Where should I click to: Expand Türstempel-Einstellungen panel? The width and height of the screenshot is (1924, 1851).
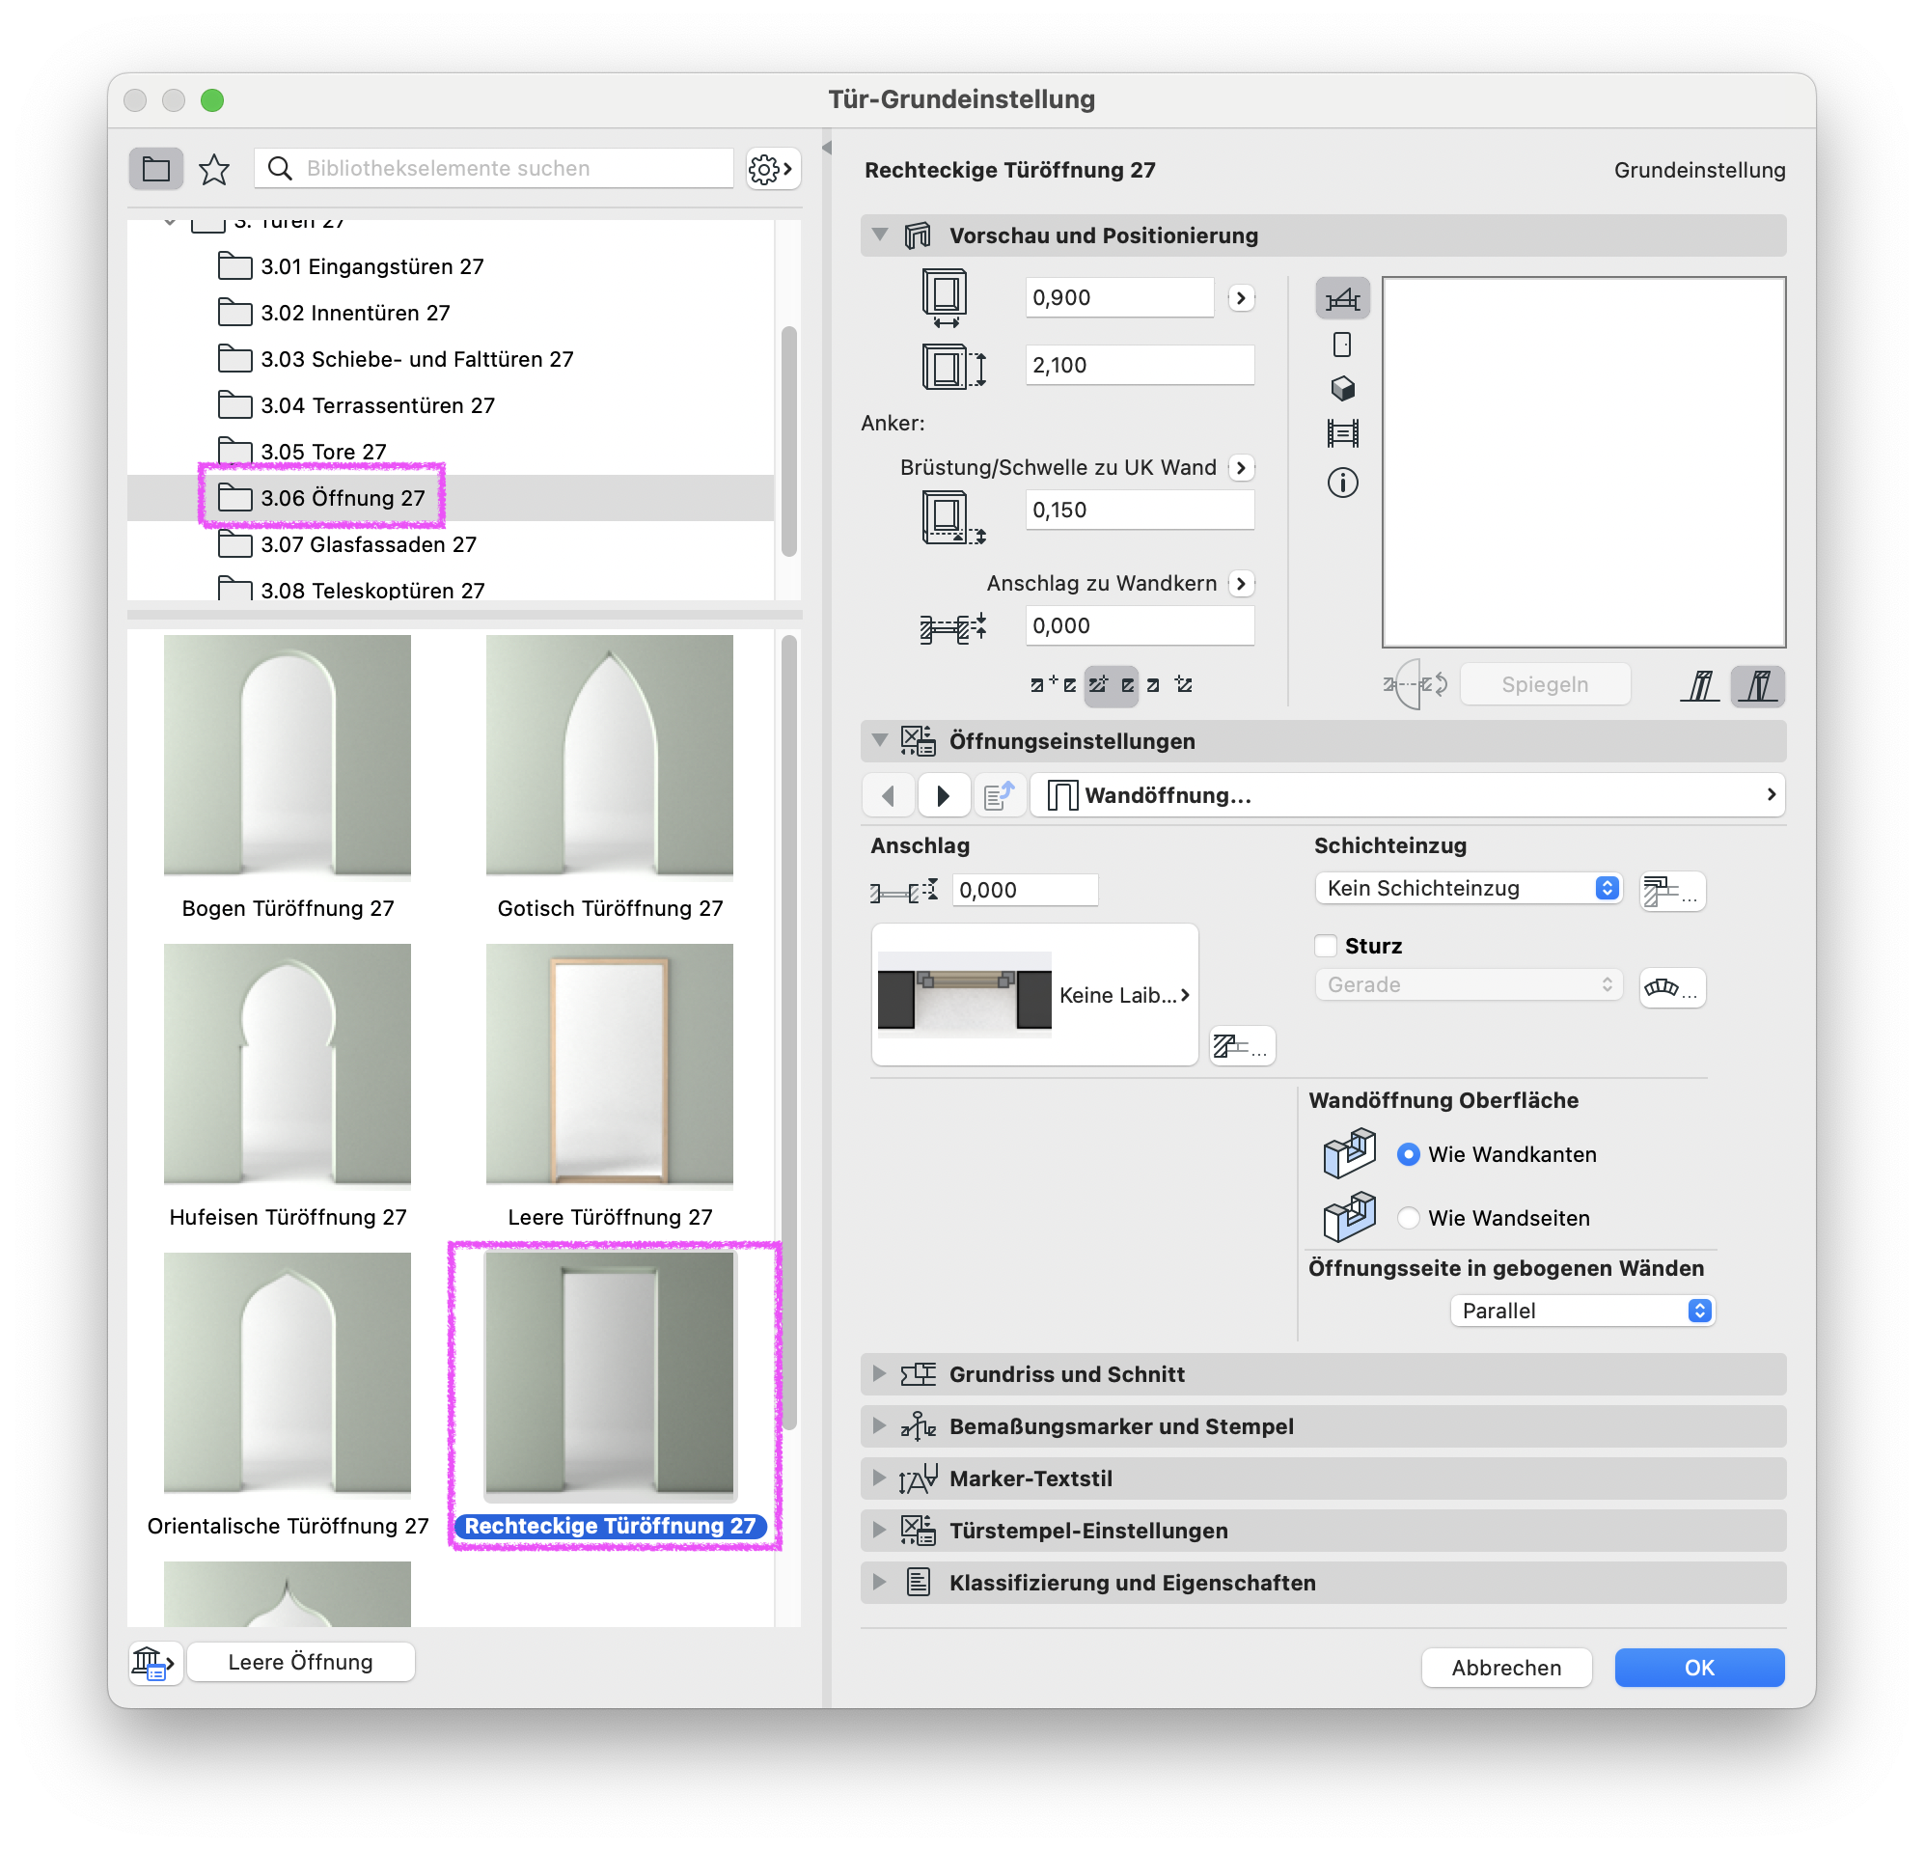[x=880, y=1530]
